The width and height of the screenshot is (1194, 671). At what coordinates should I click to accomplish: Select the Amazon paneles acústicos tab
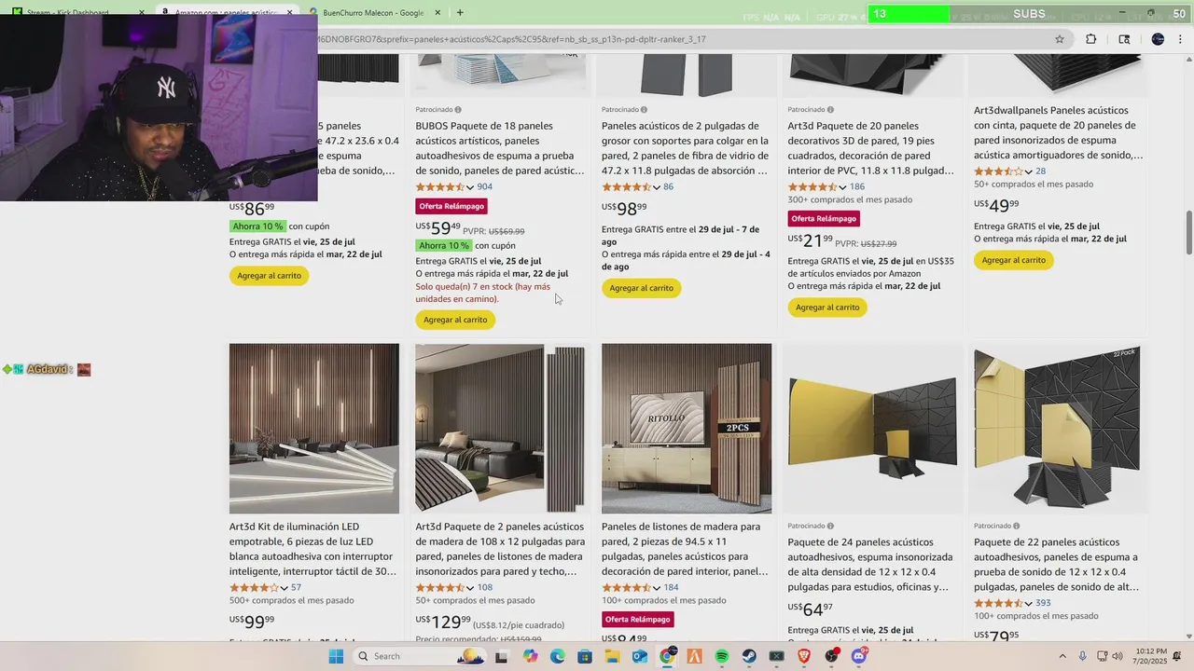pos(226,12)
